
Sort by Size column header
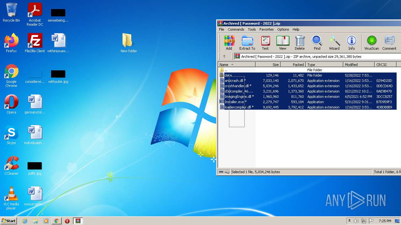[x=268, y=65]
